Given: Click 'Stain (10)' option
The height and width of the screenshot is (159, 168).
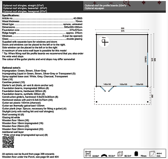Looking at the screenshot, I should pos(8,79).
